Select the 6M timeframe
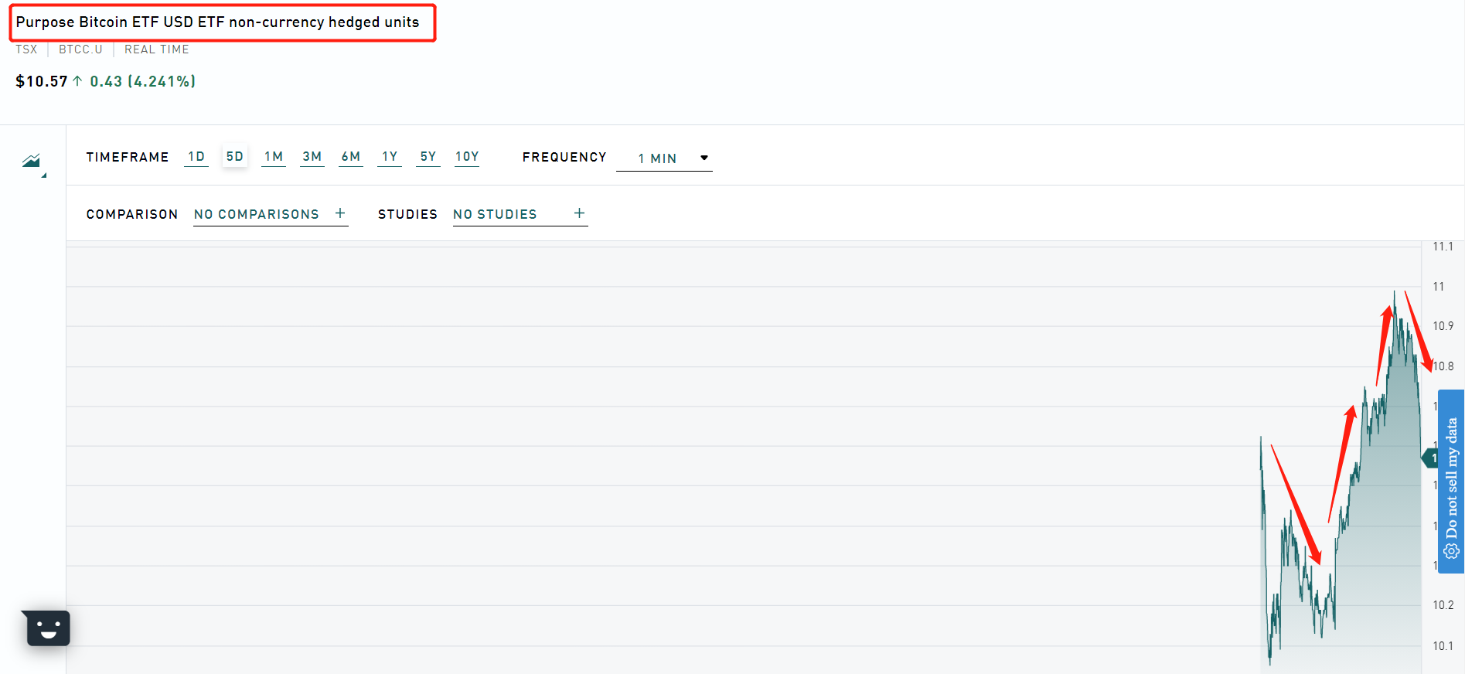Screen dimensions: 1465x674 (x=351, y=157)
